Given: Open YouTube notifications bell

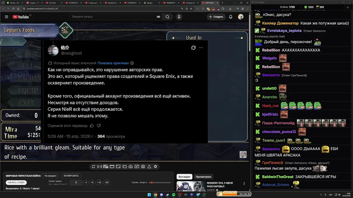Looking at the screenshot, I should tap(231, 17).
